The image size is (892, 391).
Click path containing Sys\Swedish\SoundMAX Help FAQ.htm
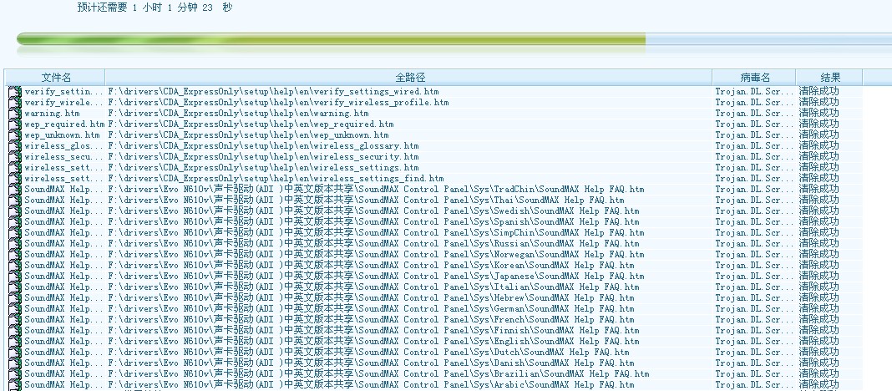coord(373,211)
